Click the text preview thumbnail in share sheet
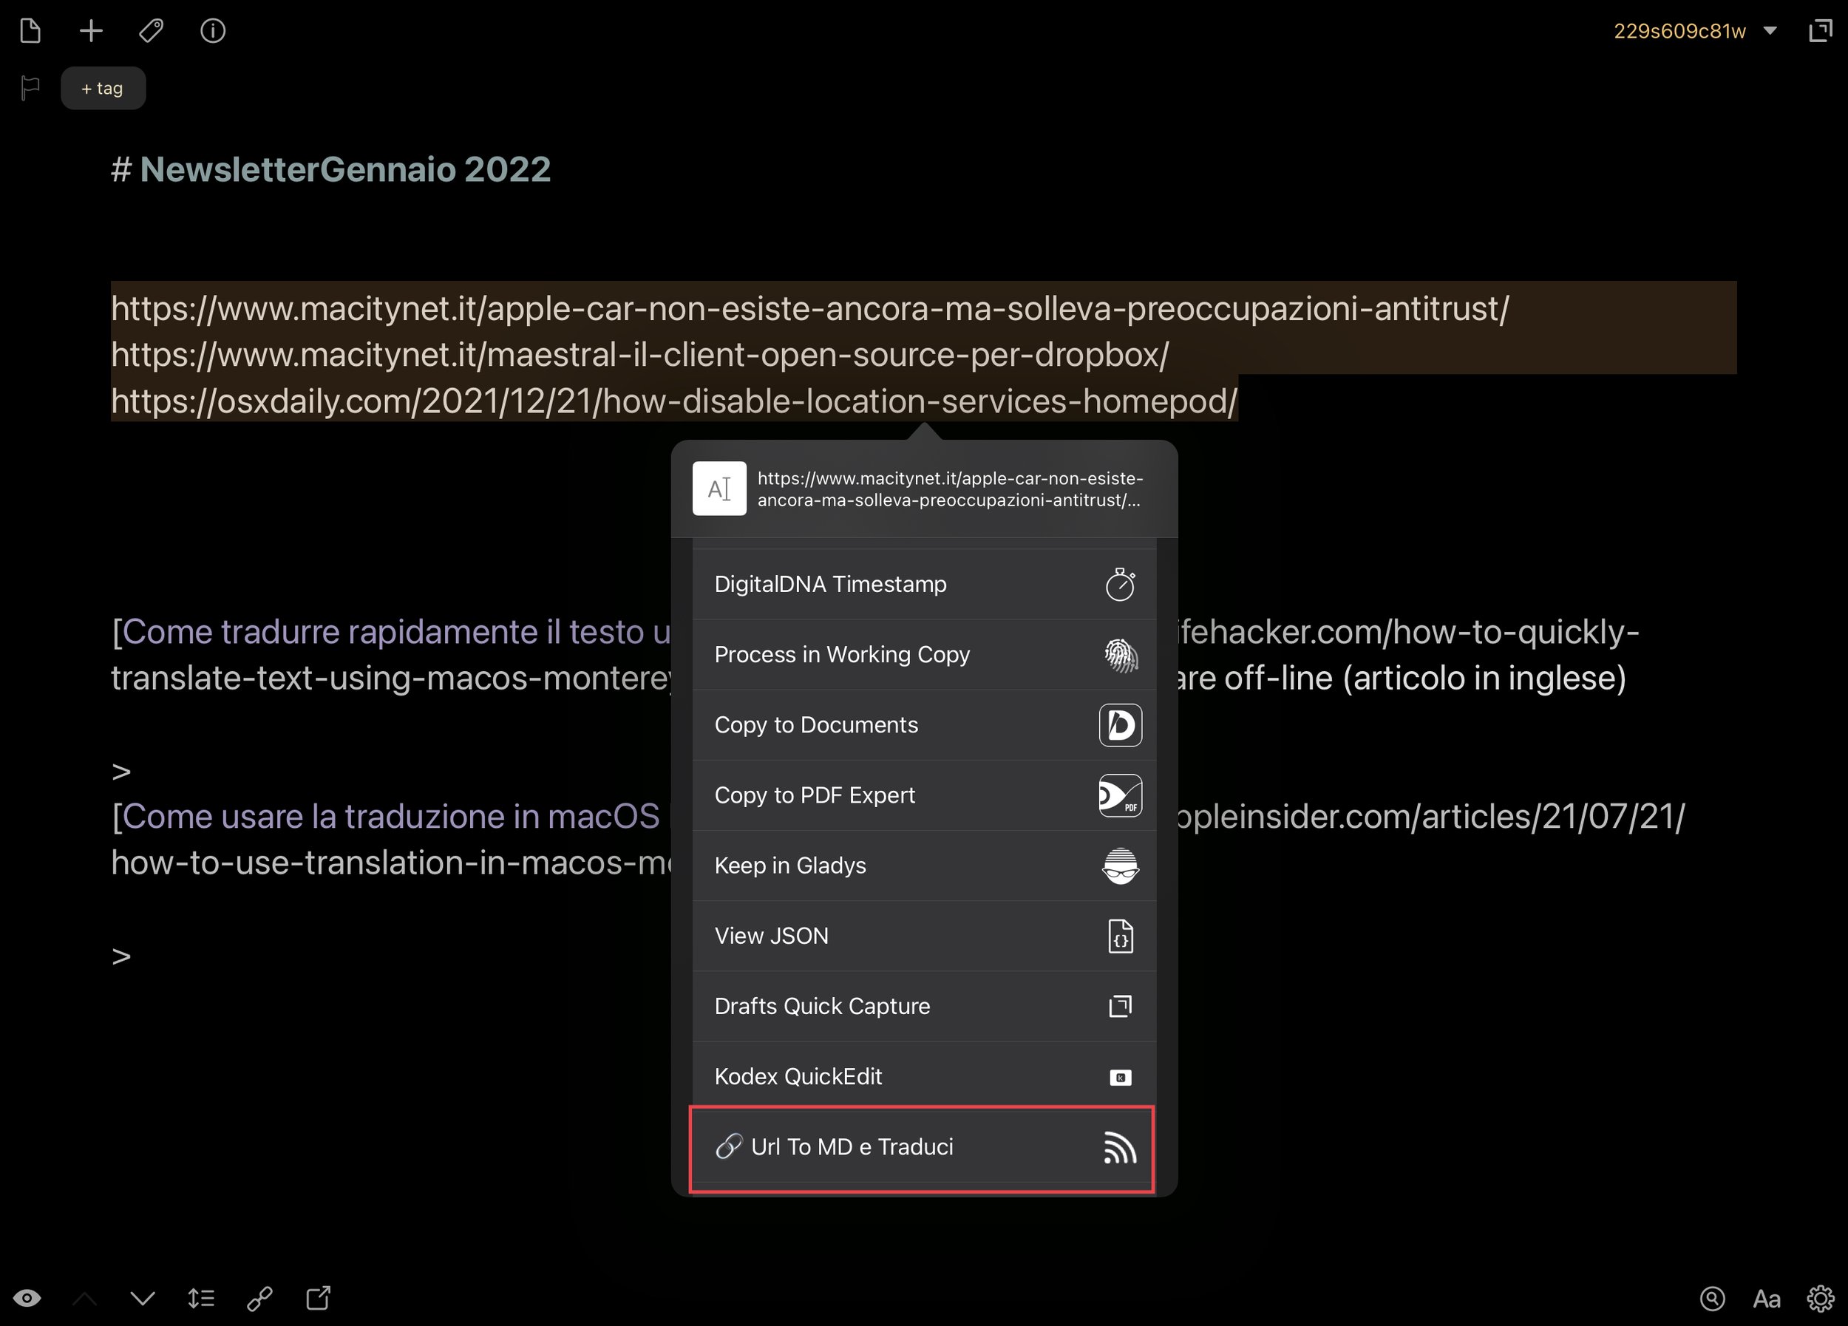 pyautogui.click(x=719, y=489)
